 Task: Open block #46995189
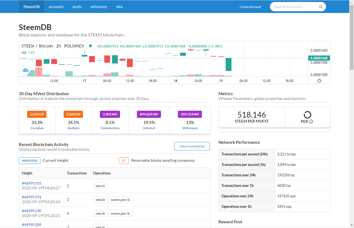pos(32,225)
